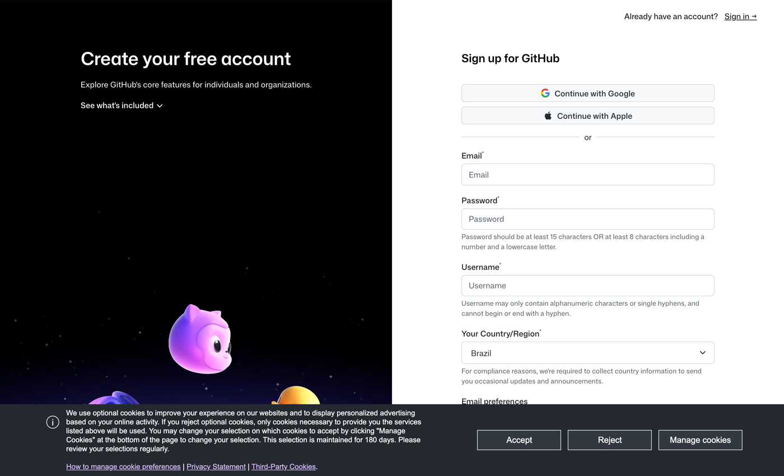
Task: Click the Your Country/Region label
Action: pos(500,334)
